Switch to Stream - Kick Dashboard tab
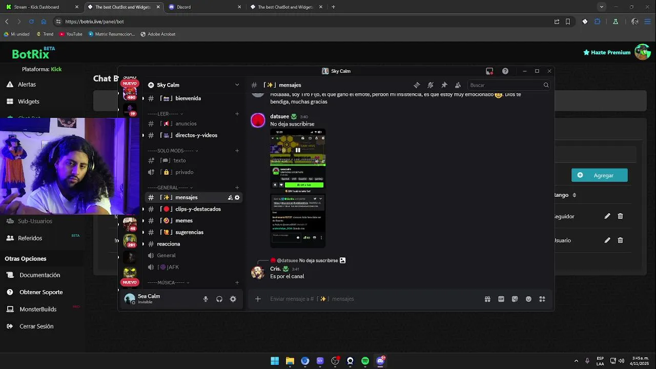The height and width of the screenshot is (369, 656). point(41,7)
